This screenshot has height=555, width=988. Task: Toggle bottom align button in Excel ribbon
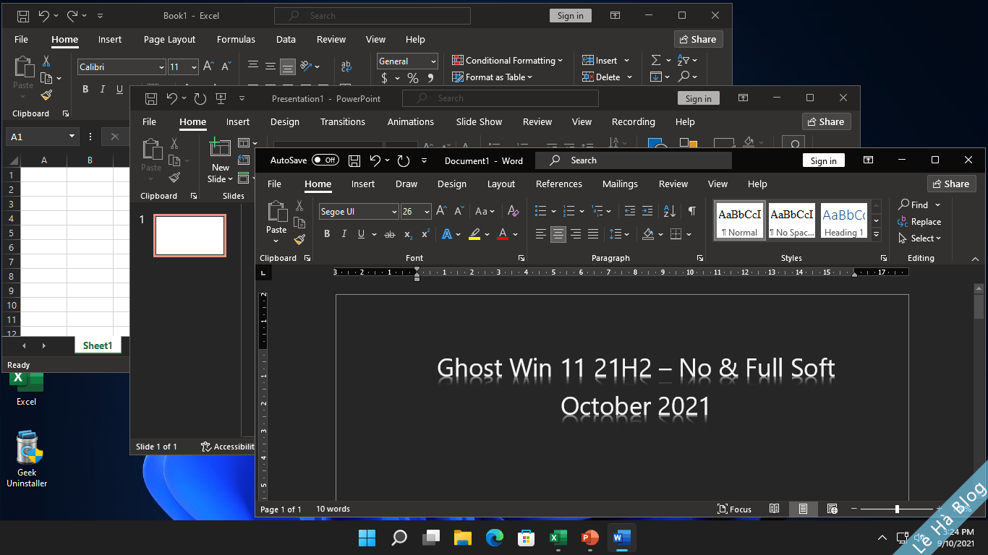tap(288, 67)
